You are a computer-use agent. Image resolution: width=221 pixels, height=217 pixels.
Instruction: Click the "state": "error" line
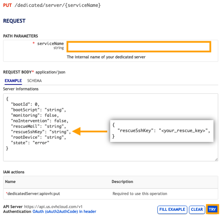[x=30, y=143]
